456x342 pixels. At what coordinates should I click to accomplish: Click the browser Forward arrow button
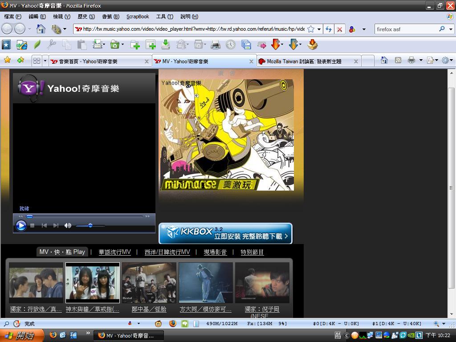click(x=20, y=29)
